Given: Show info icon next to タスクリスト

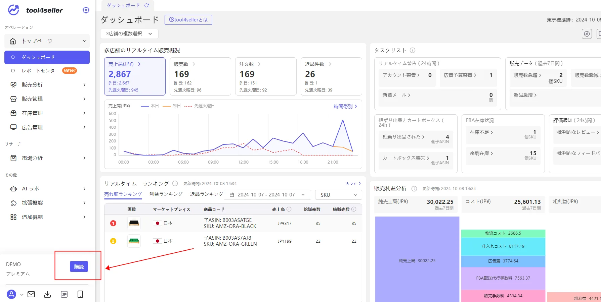Looking at the screenshot, I should coord(413,50).
